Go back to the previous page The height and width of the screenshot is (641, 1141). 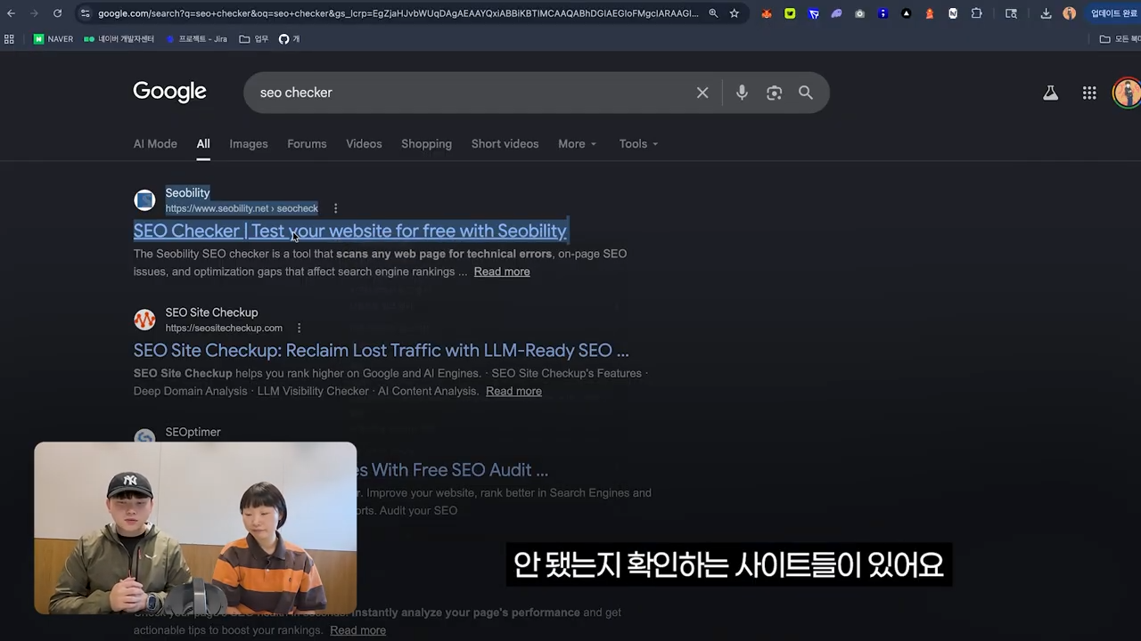[11, 13]
